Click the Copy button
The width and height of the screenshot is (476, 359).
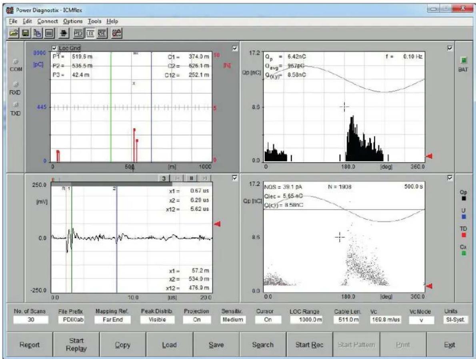pos(123,345)
